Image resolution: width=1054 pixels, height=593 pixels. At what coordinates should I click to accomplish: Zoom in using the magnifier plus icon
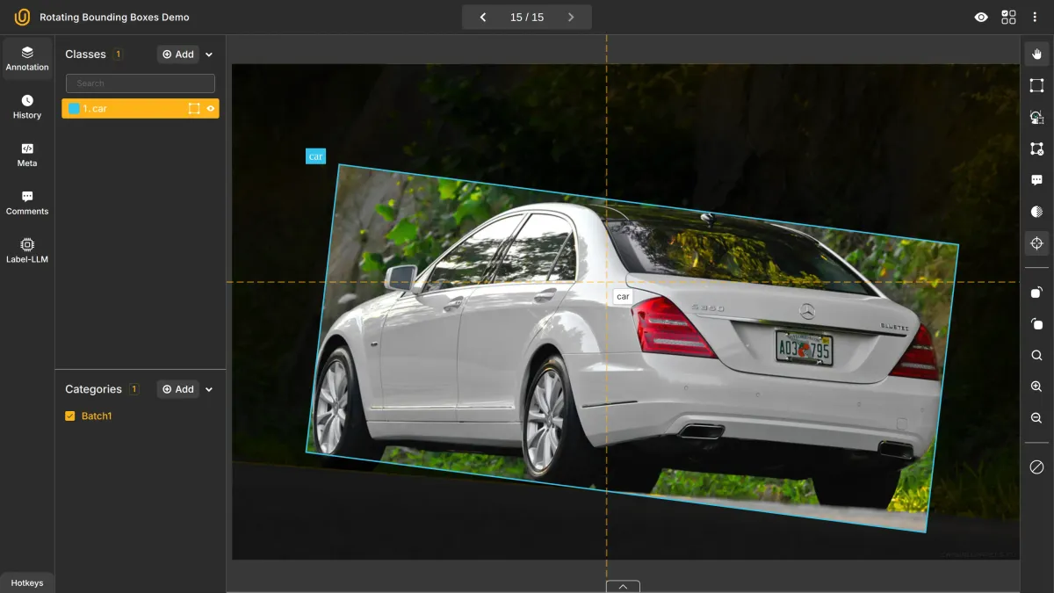coord(1036,387)
